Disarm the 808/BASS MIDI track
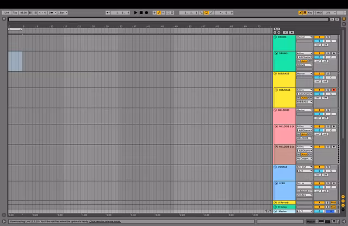 point(333,90)
